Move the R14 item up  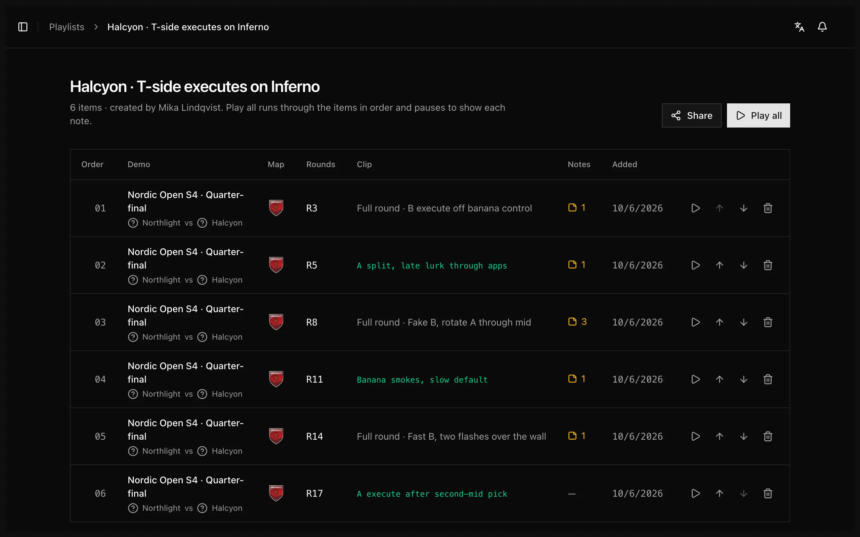[719, 437]
